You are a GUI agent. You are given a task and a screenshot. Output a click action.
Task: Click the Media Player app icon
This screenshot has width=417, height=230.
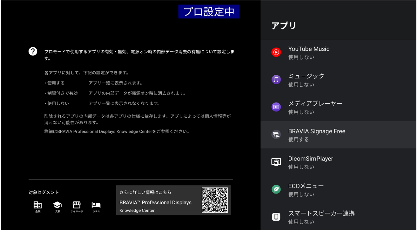pos(276,107)
